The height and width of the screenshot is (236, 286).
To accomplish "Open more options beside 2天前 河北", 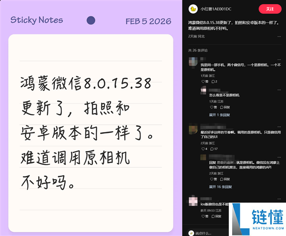I will click(x=279, y=37).
